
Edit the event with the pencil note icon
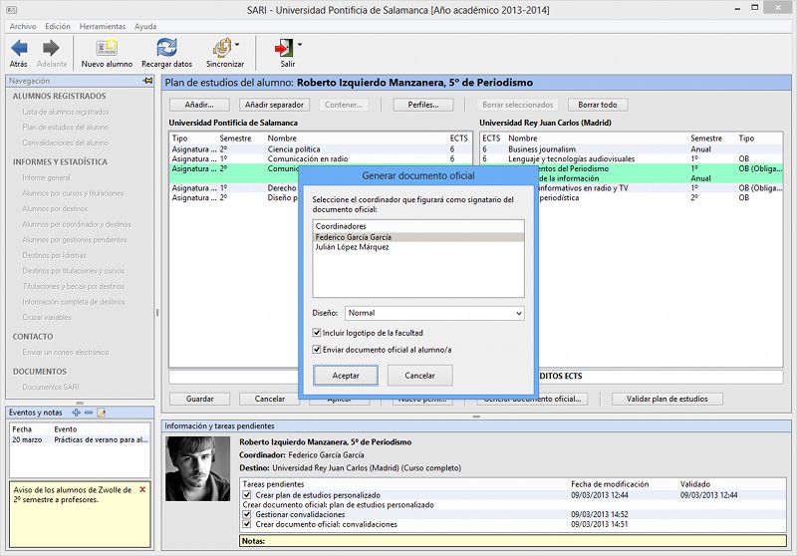(x=101, y=413)
